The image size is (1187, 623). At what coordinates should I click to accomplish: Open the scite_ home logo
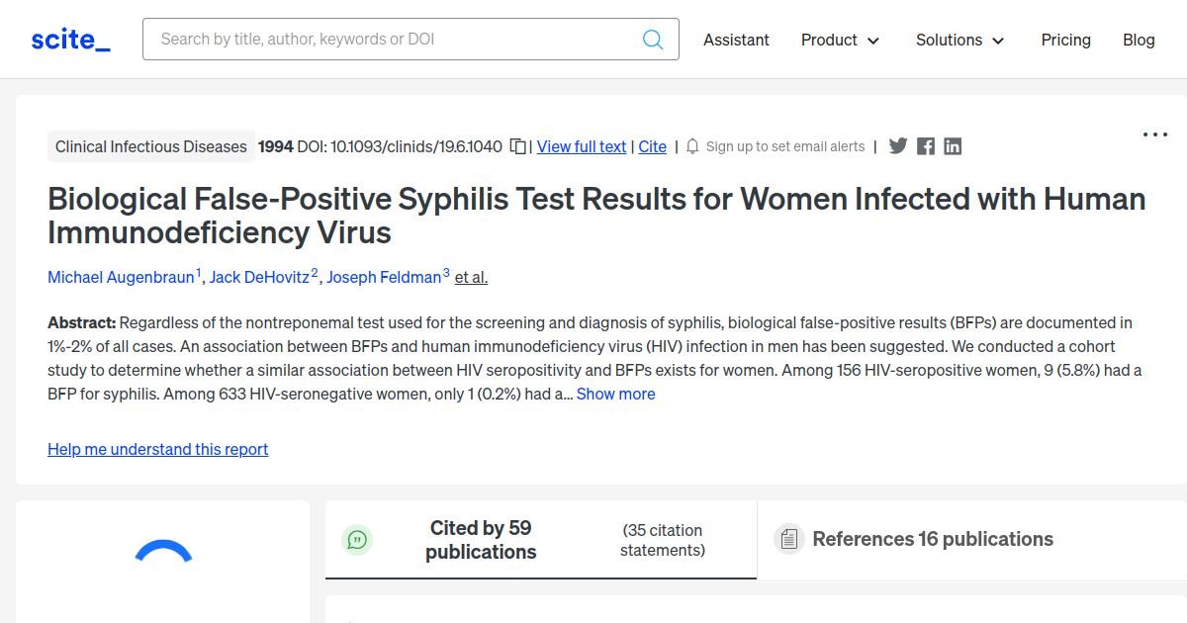(x=70, y=39)
